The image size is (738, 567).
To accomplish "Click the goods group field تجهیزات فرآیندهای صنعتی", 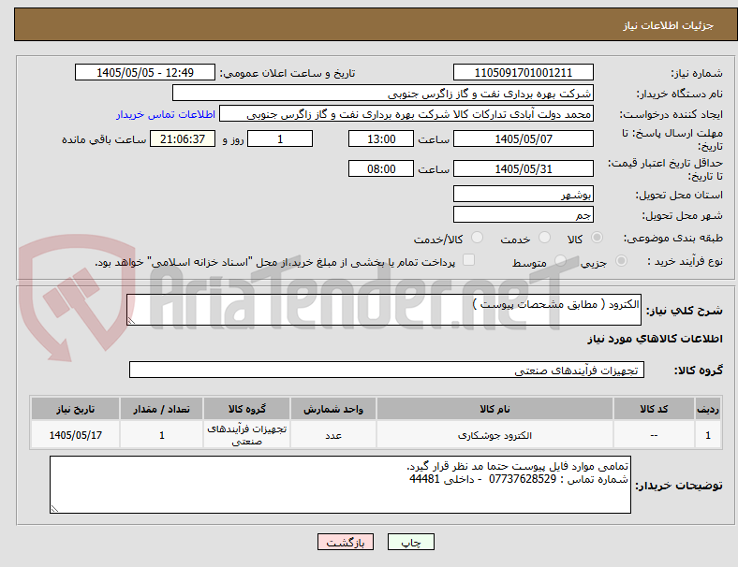I will pyautogui.click(x=387, y=370).
